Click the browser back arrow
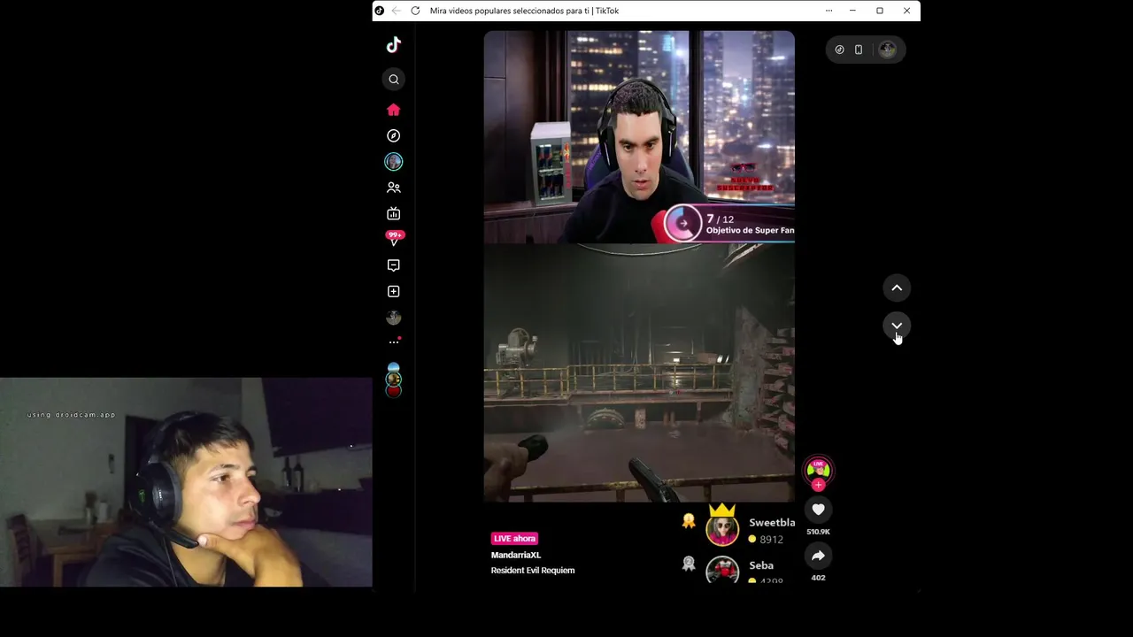Image resolution: width=1133 pixels, height=637 pixels. 396,11
